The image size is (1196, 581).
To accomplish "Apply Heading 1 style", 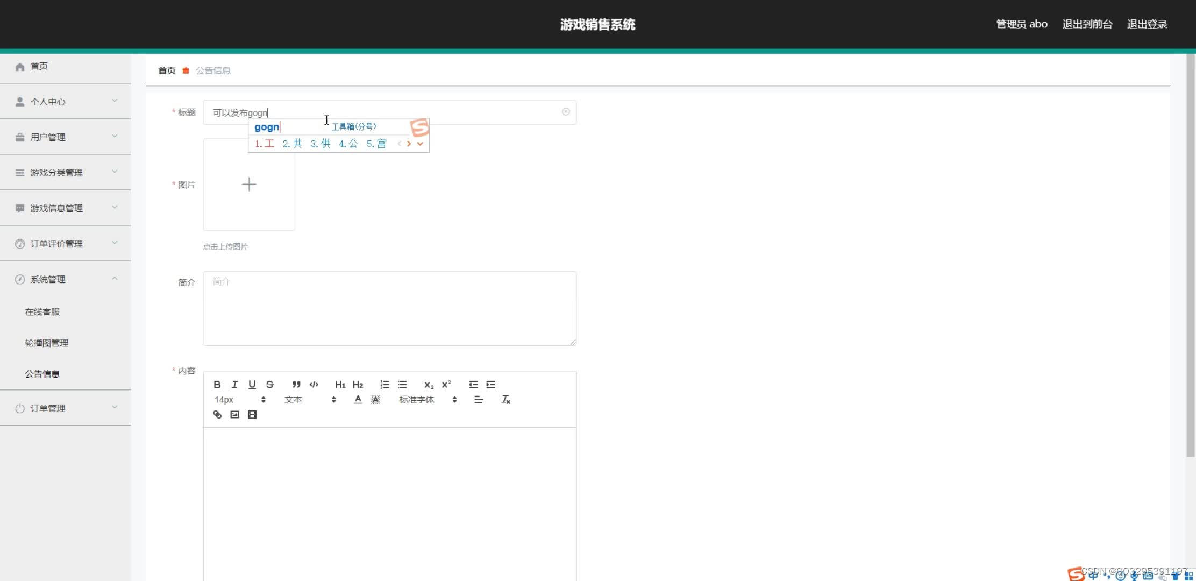I will coord(340,385).
